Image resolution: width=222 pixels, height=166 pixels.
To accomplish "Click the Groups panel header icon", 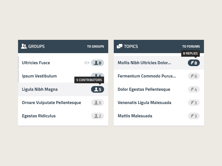I will tap(23, 46).
